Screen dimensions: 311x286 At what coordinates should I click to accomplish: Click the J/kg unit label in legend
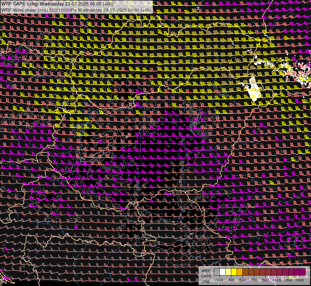click(x=206, y=281)
